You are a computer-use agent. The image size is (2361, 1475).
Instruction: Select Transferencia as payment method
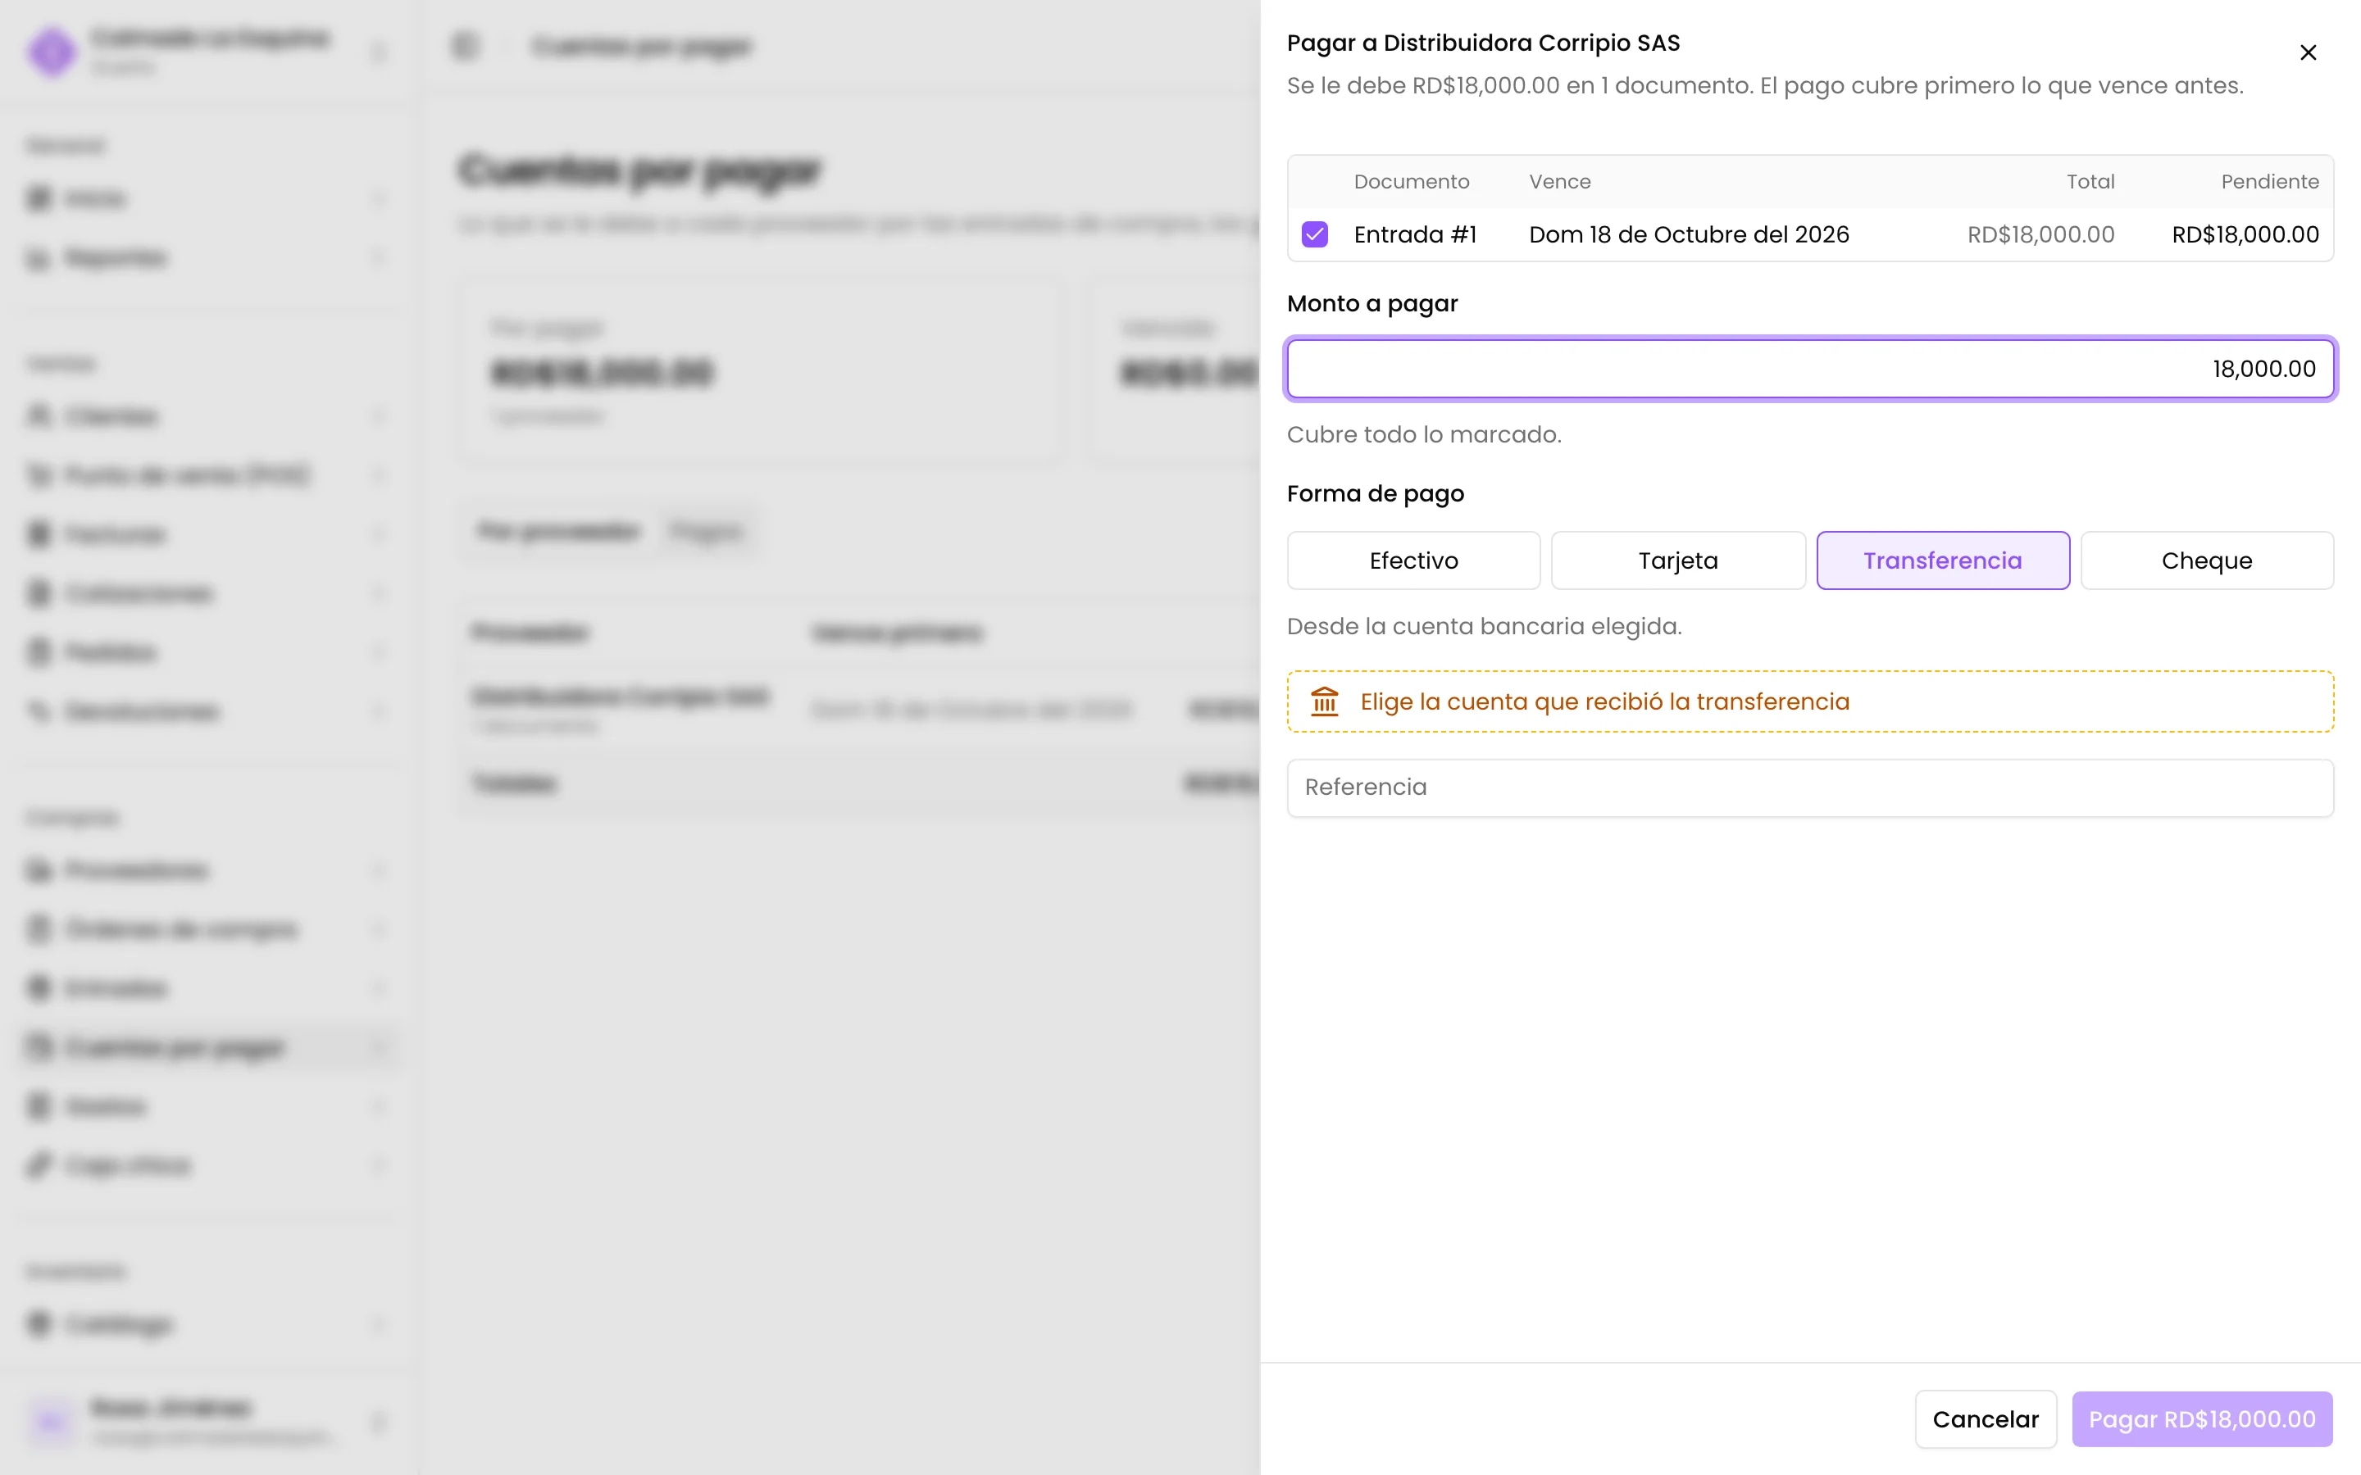click(x=1942, y=560)
